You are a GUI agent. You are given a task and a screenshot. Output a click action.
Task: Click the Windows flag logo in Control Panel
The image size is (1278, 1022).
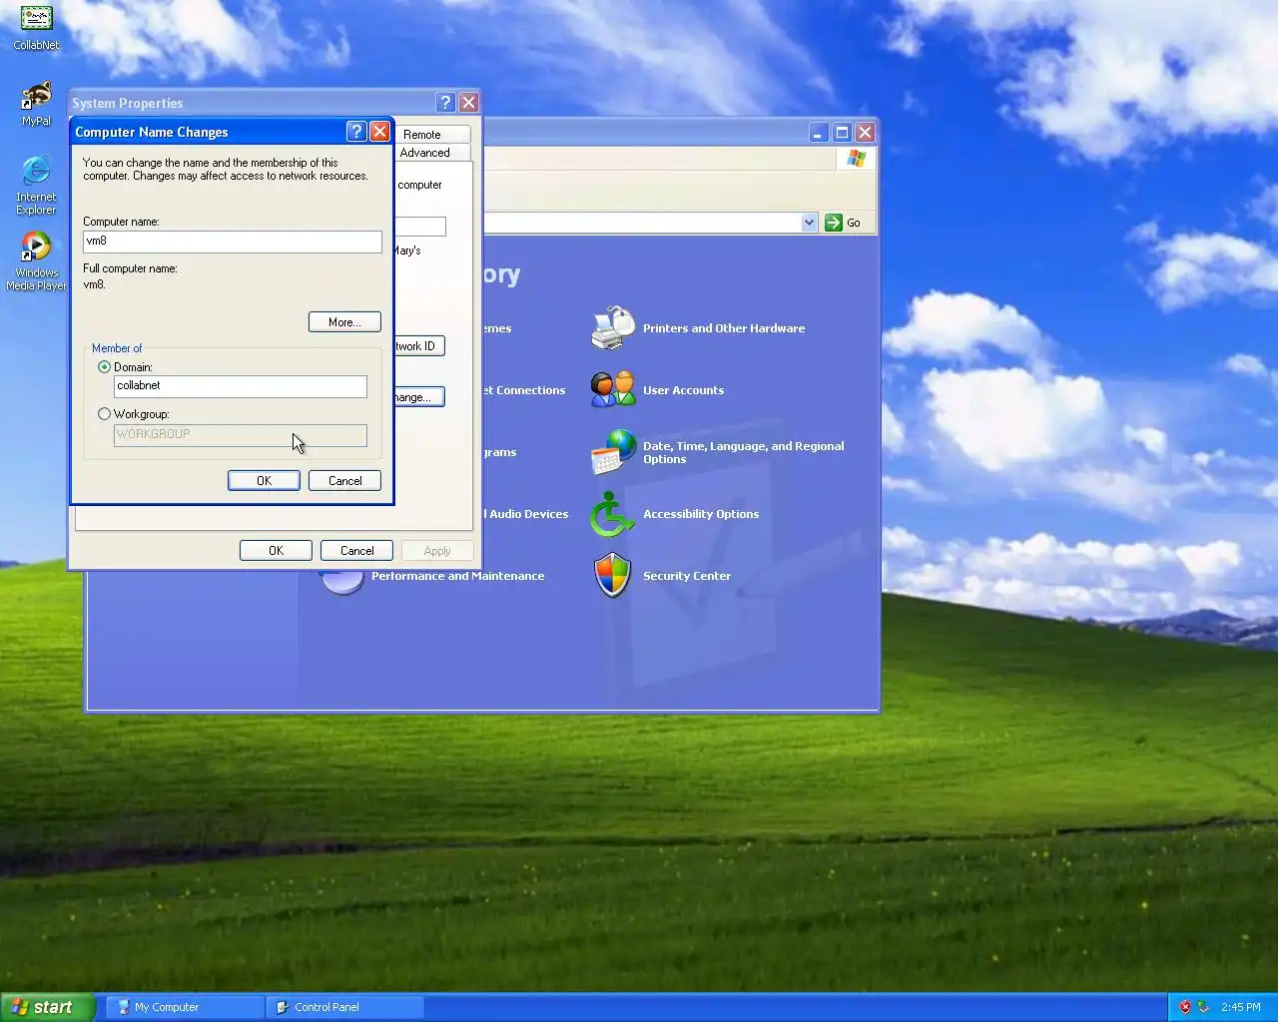856,159
